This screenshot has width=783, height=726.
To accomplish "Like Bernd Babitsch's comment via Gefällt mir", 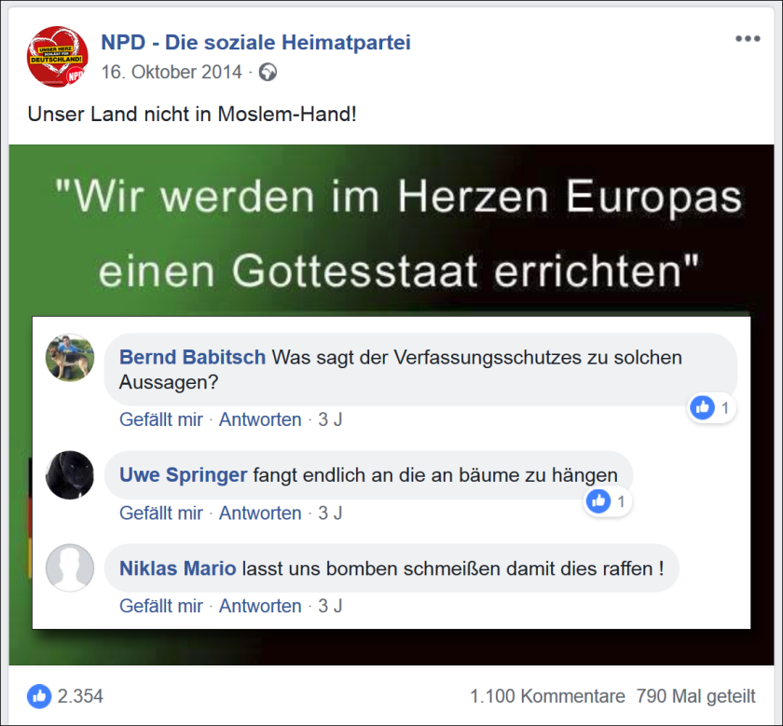I will [160, 419].
